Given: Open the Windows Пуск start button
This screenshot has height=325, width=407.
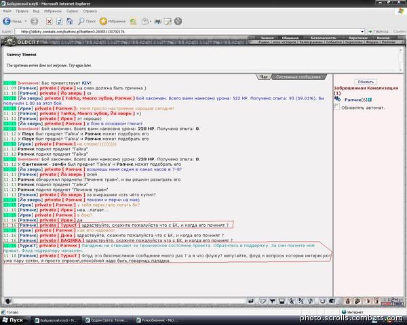Looking at the screenshot, I should point(13,320).
